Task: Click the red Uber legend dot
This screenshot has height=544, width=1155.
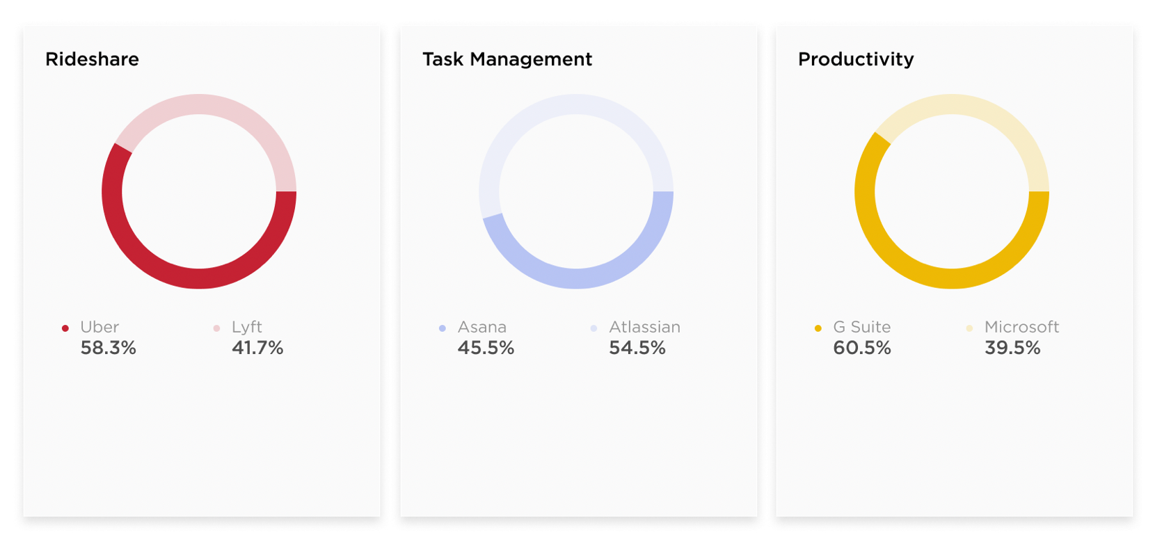Action: pos(65,328)
